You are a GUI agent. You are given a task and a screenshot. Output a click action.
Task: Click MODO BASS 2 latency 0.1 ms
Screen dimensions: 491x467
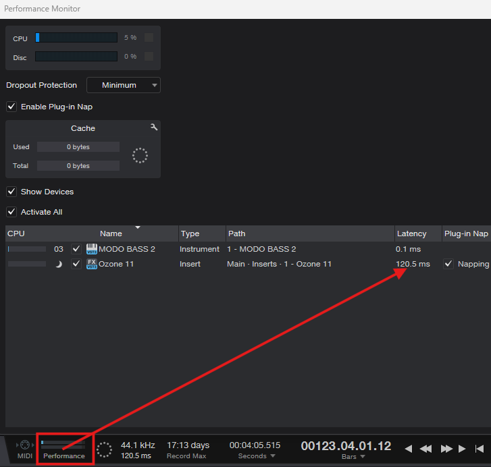408,249
